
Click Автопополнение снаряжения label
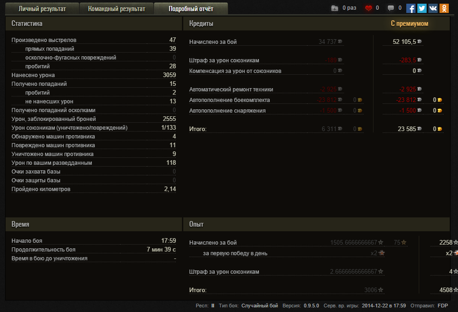tap(227, 110)
